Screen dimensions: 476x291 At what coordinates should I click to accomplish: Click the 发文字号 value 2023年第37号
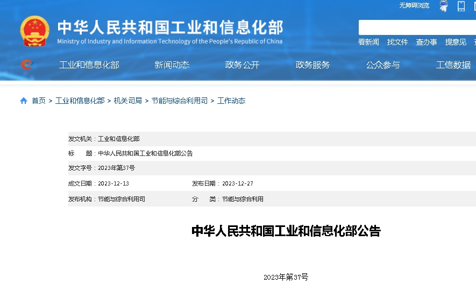tap(116, 168)
